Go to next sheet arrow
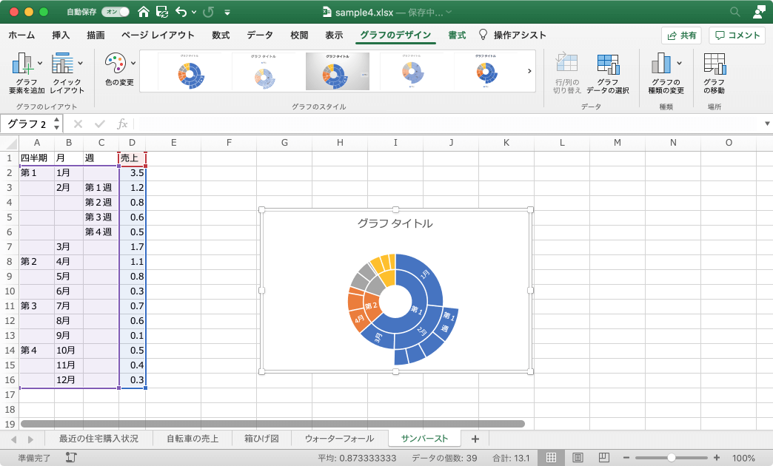The height and width of the screenshot is (466, 773). point(30,439)
